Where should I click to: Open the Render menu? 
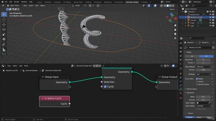click(x=17, y=2)
